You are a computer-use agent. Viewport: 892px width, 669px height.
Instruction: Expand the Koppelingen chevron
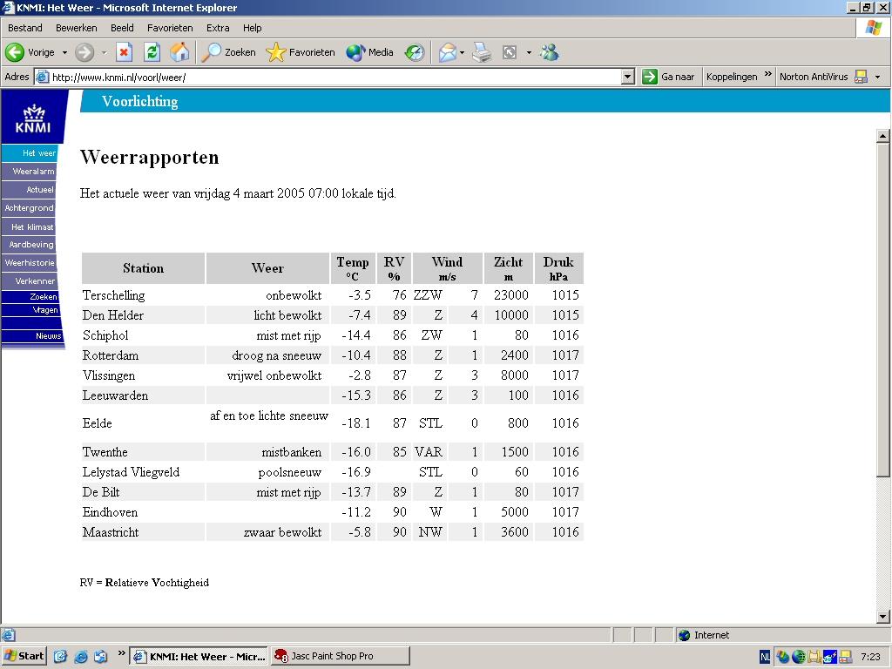pos(768,74)
